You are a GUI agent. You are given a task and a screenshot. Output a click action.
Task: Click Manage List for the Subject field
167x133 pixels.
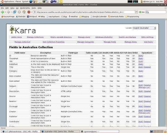[x=144, y=87]
